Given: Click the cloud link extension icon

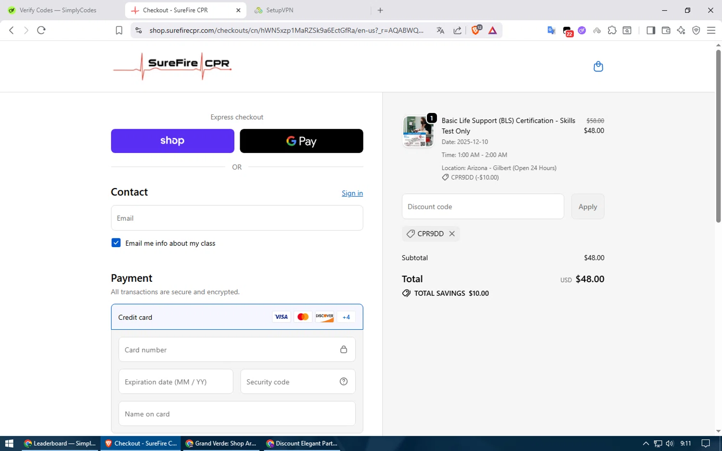Looking at the screenshot, I should (x=597, y=30).
